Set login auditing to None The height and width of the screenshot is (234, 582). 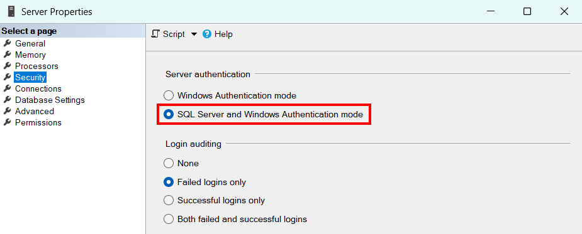pyautogui.click(x=169, y=163)
